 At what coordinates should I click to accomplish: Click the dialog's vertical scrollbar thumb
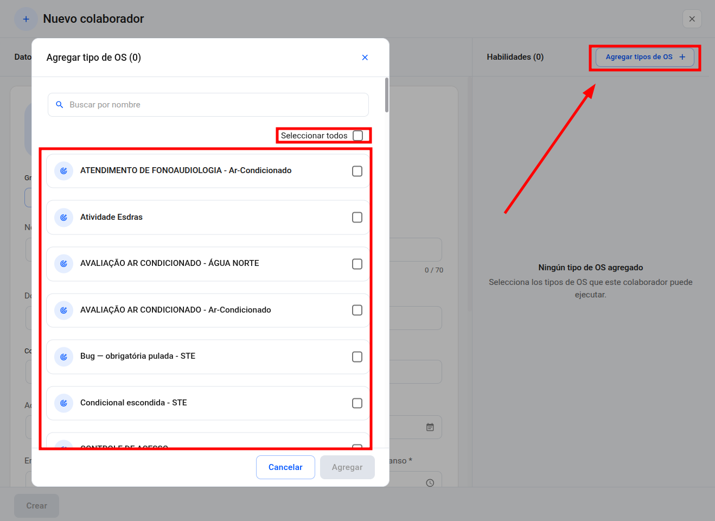(x=387, y=95)
